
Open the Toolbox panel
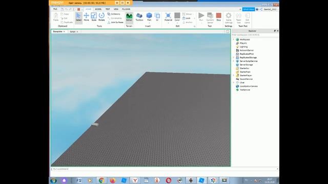coord(139,17)
